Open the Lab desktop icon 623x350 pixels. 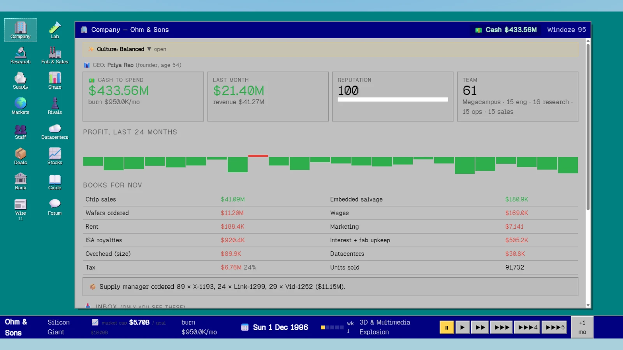click(x=55, y=30)
